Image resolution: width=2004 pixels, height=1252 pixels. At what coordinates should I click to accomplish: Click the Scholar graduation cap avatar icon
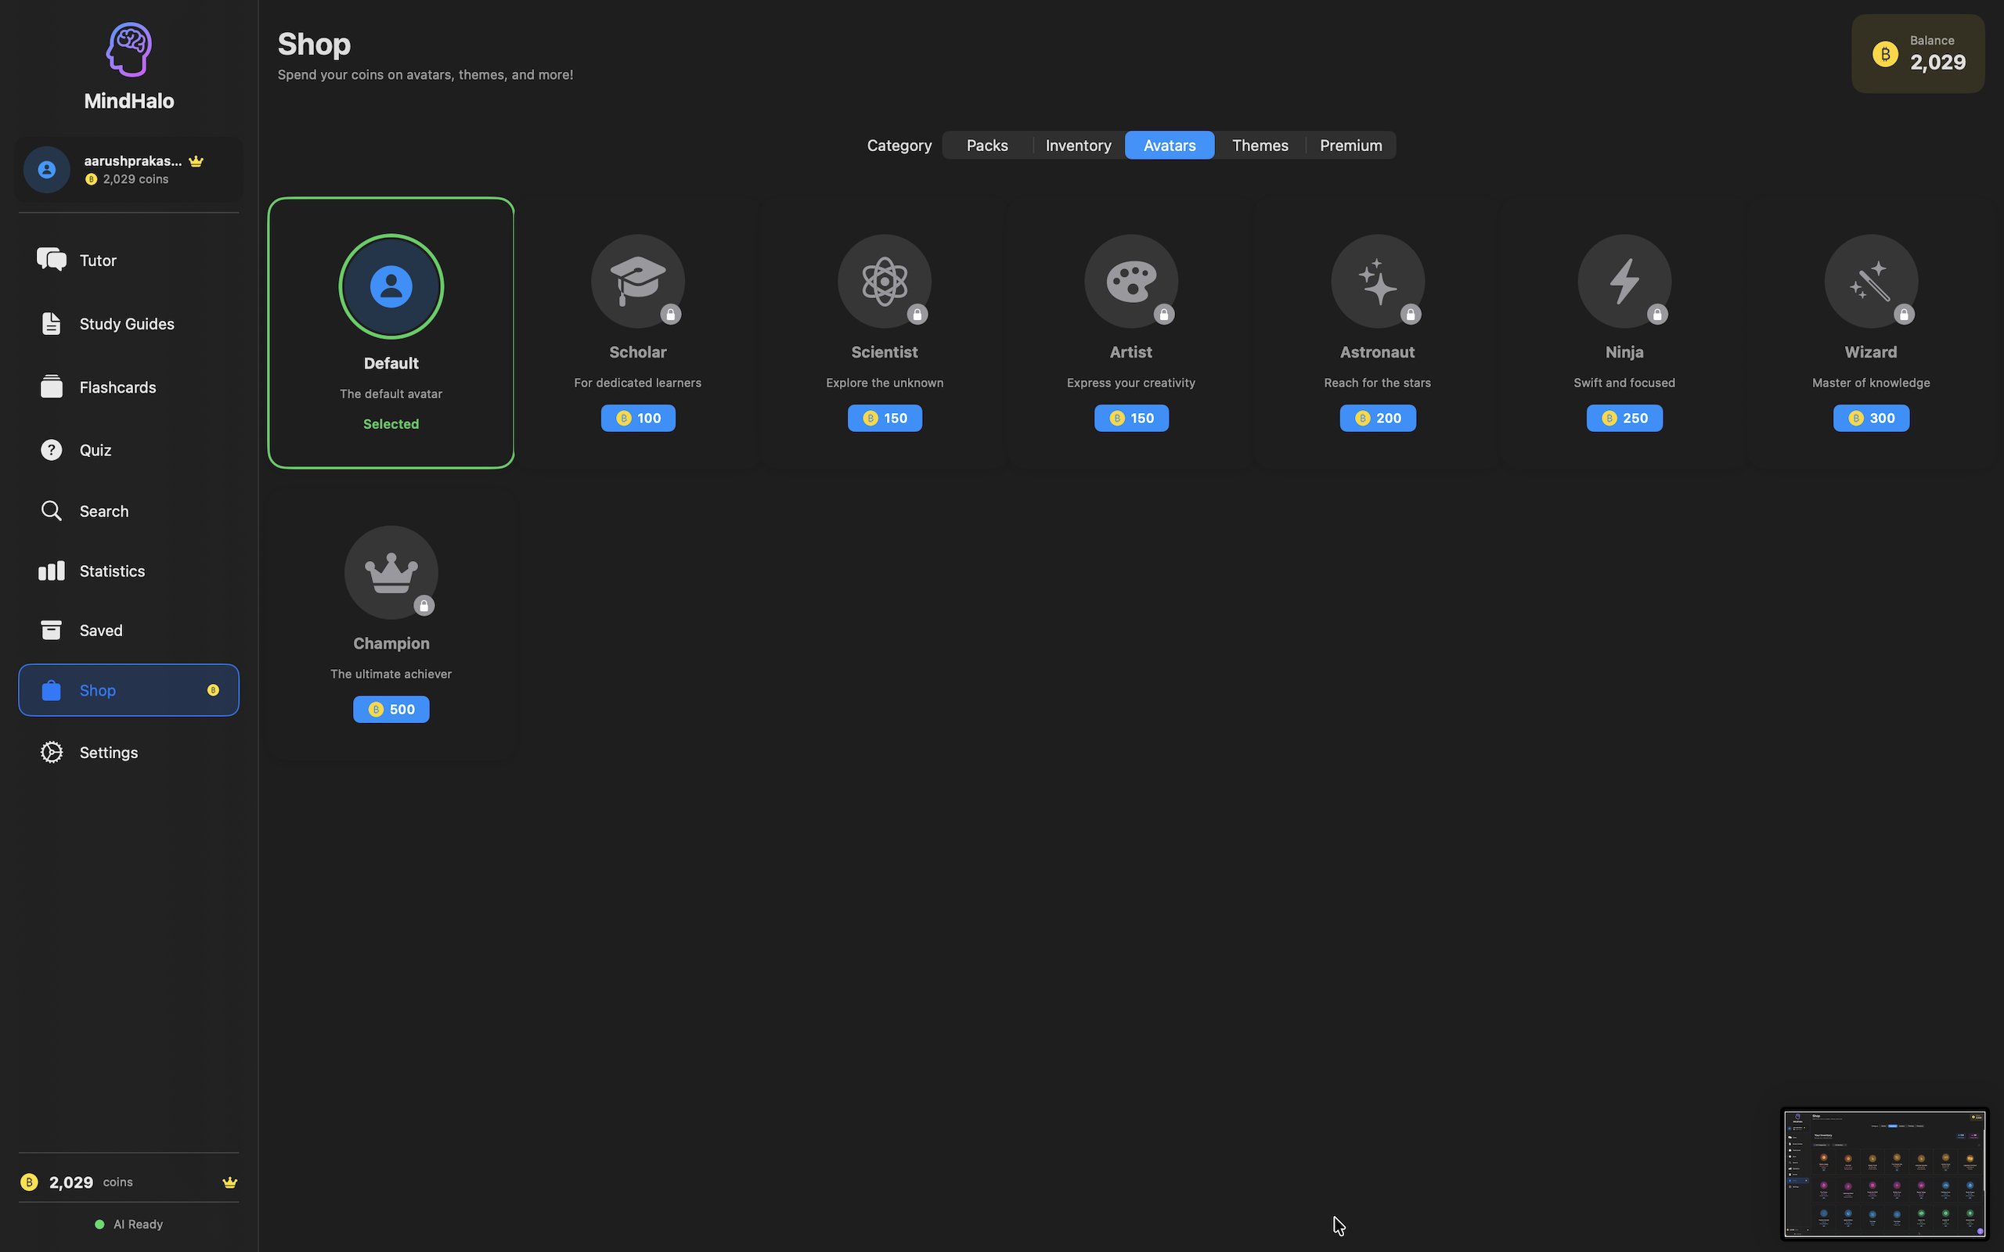[636, 281]
